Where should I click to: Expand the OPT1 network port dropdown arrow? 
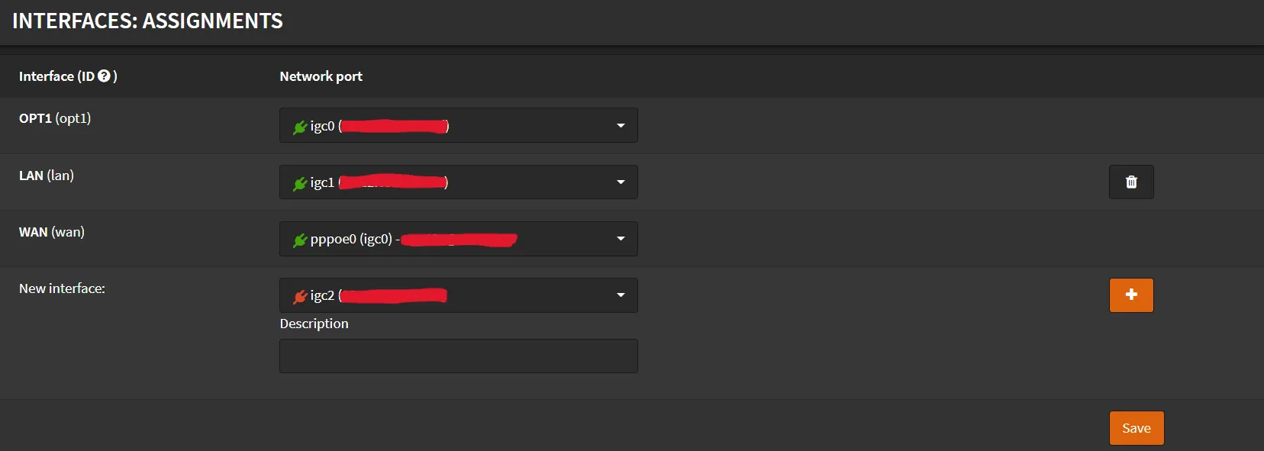click(621, 126)
